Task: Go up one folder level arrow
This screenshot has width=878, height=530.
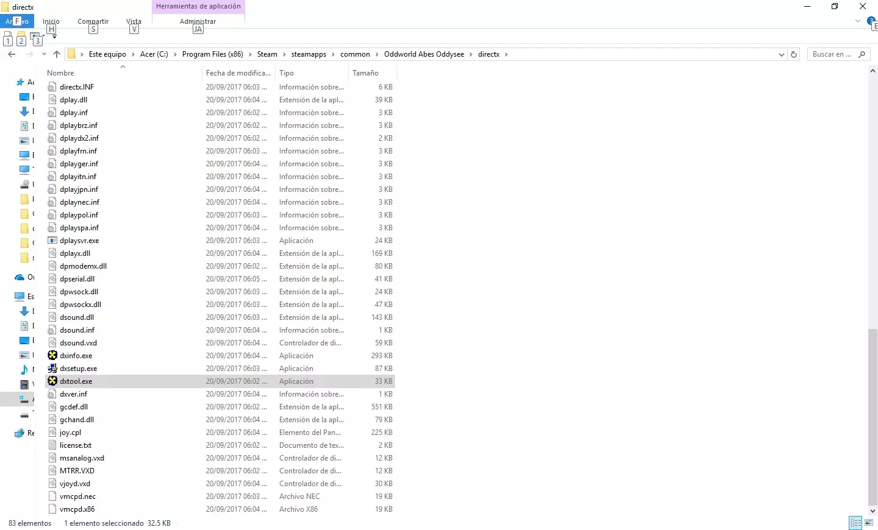Action: (x=57, y=54)
